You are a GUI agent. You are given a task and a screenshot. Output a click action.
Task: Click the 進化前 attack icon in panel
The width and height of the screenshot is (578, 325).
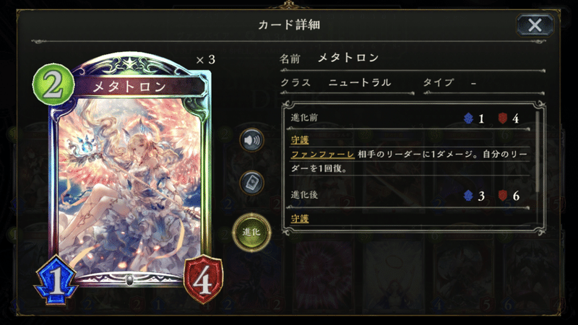point(468,118)
